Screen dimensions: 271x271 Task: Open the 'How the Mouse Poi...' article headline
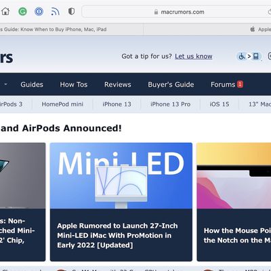[237, 235]
